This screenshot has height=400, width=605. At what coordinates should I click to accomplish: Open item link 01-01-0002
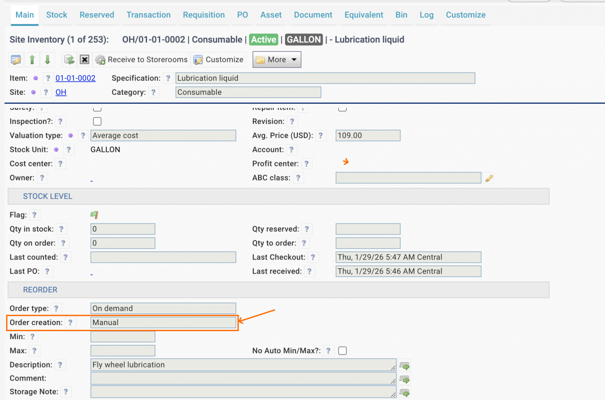tap(75, 78)
